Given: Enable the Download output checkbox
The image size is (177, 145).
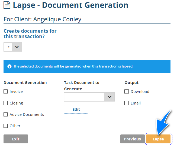Looking at the screenshot, I should coord(127,92).
